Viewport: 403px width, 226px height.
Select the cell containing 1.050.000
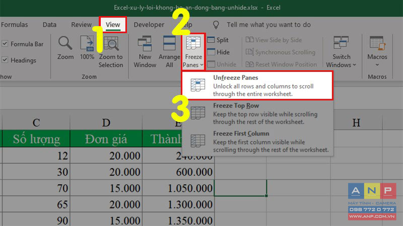coord(178,188)
